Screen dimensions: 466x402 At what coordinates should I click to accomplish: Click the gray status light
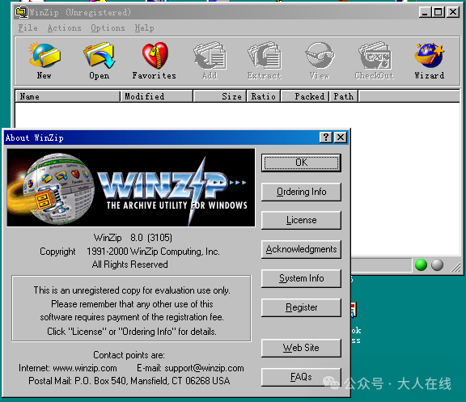(x=437, y=264)
